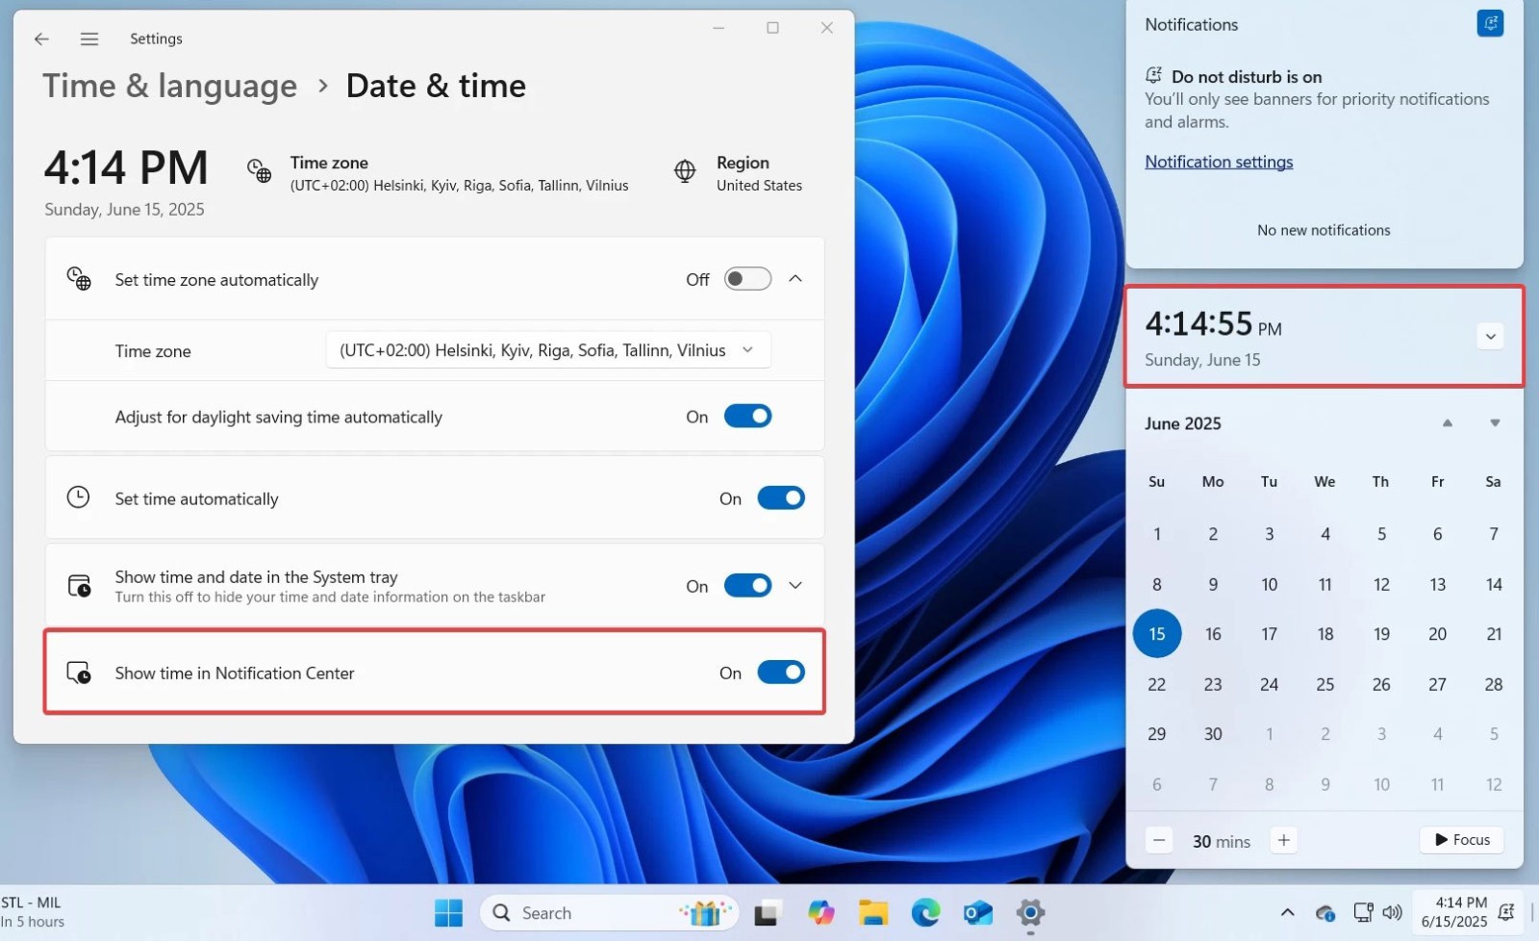
Task: Click the do not disturb bell icon
Action: (x=1489, y=24)
